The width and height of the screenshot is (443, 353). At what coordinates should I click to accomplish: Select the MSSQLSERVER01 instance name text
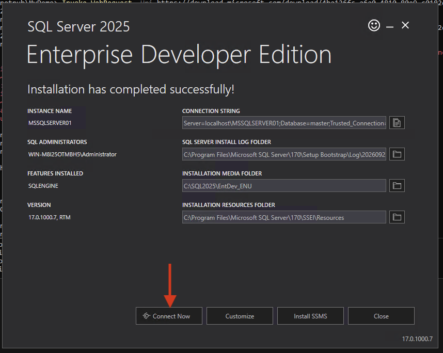(50, 123)
